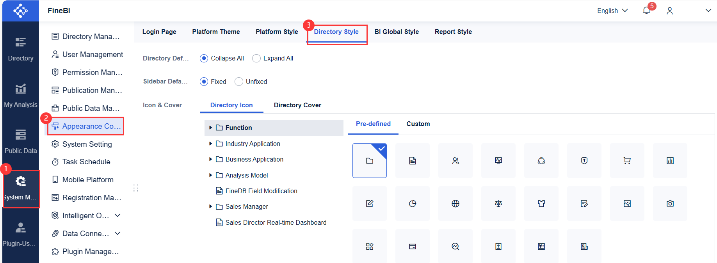Click the notification bell icon
The width and height of the screenshot is (717, 263).
coord(646,11)
